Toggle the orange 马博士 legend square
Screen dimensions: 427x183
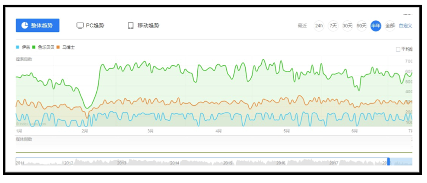58,47
